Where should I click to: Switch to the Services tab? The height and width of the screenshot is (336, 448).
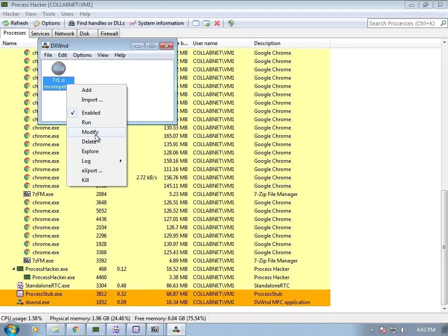coord(40,33)
